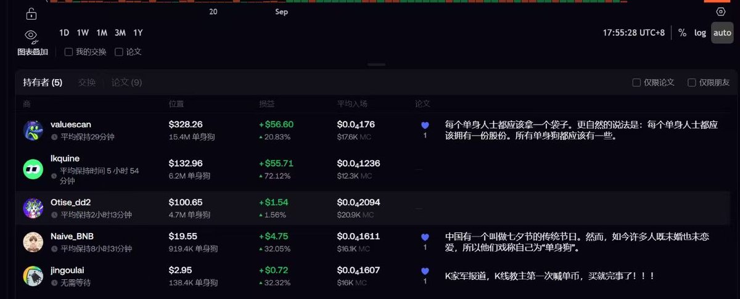Read jingoulai thesis K家军报道 text
The width and height of the screenshot is (740, 299).
click(x=549, y=276)
